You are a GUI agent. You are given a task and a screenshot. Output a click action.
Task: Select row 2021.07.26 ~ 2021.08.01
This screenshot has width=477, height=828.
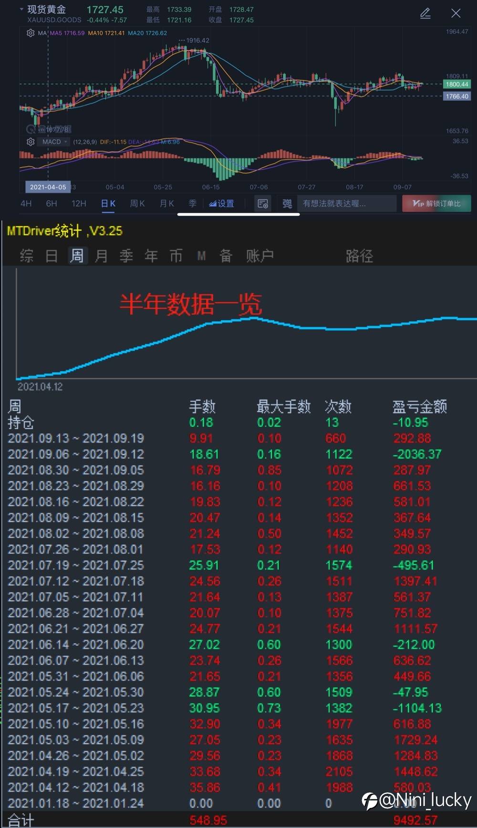[238, 549]
